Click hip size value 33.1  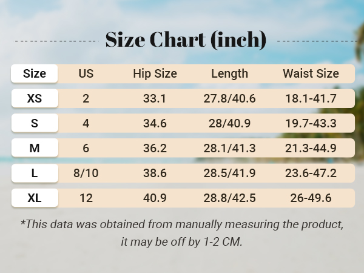coord(155,98)
